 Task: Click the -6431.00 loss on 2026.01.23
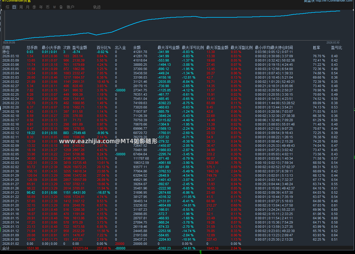pos(79,193)
